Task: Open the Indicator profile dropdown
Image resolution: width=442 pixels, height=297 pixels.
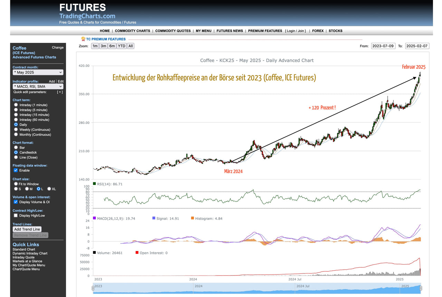Action: pyautogui.click(x=38, y=86)
